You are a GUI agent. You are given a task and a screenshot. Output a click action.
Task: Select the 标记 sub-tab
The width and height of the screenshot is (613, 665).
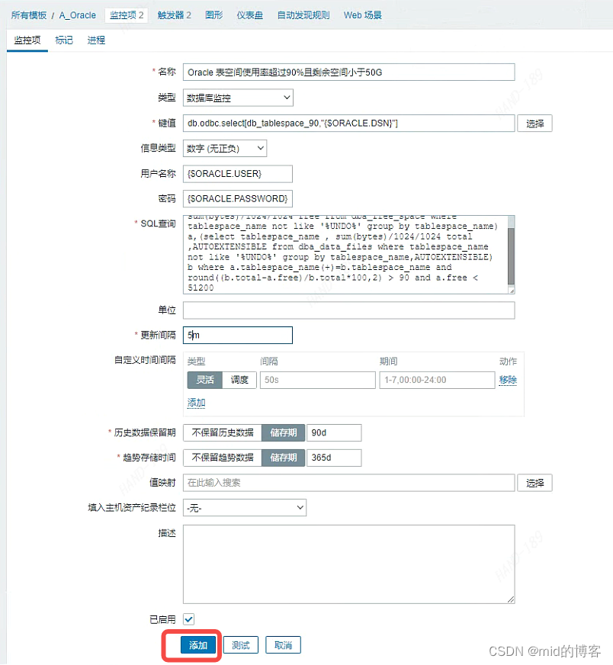tap(64, 40)
